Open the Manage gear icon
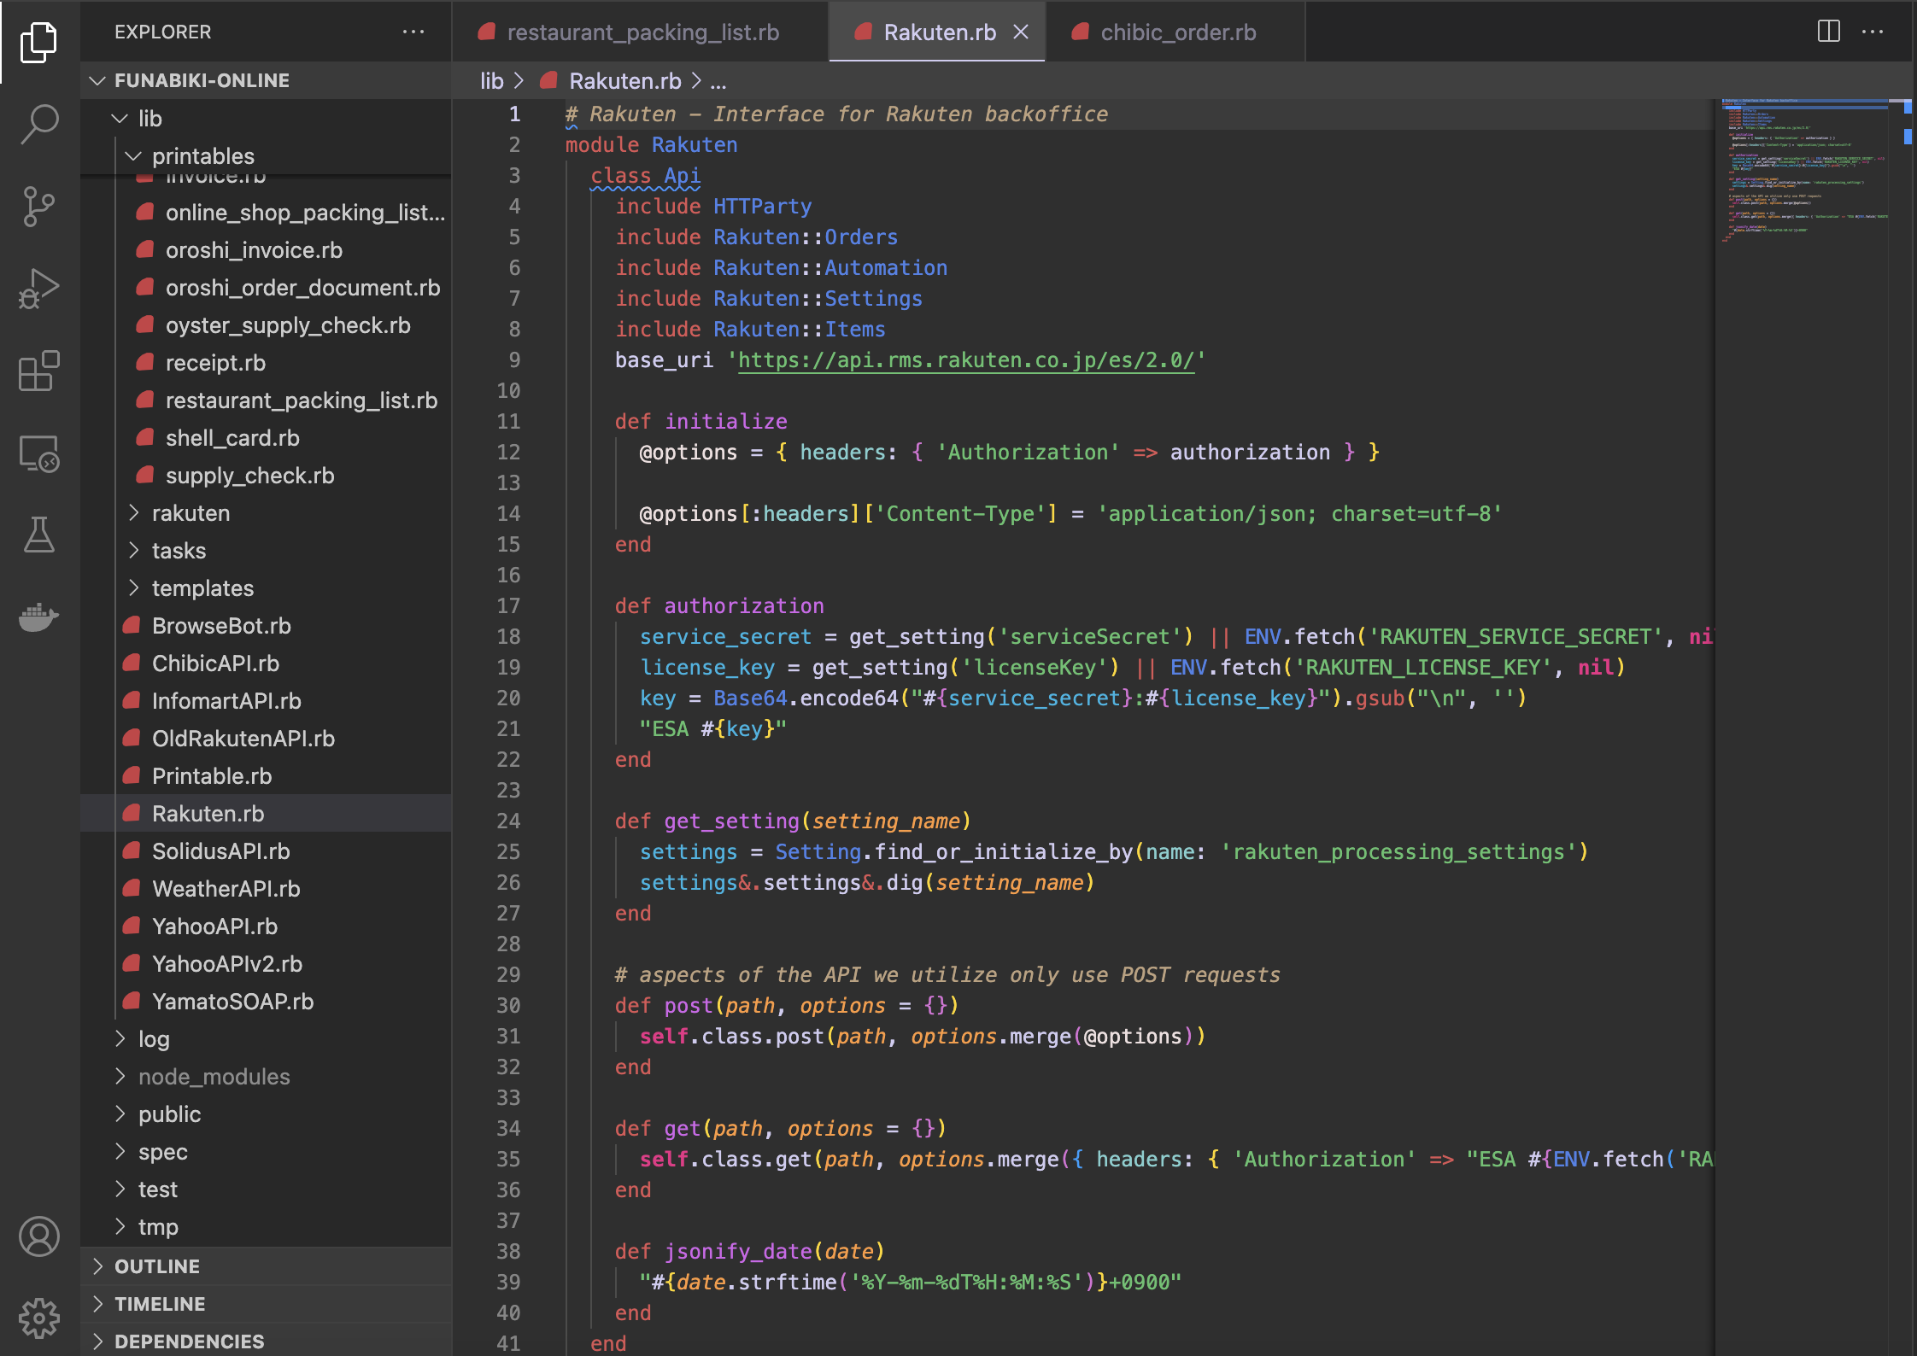Image resolution: width=1917 pixels, height=1356 pixels. point(39,1318)
